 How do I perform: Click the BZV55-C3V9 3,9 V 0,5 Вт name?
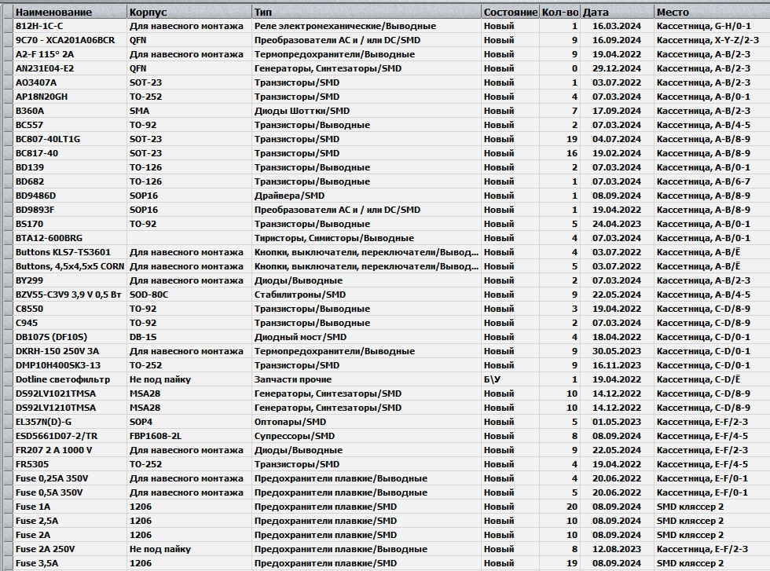pyautogui.click(x=68, y=295)
